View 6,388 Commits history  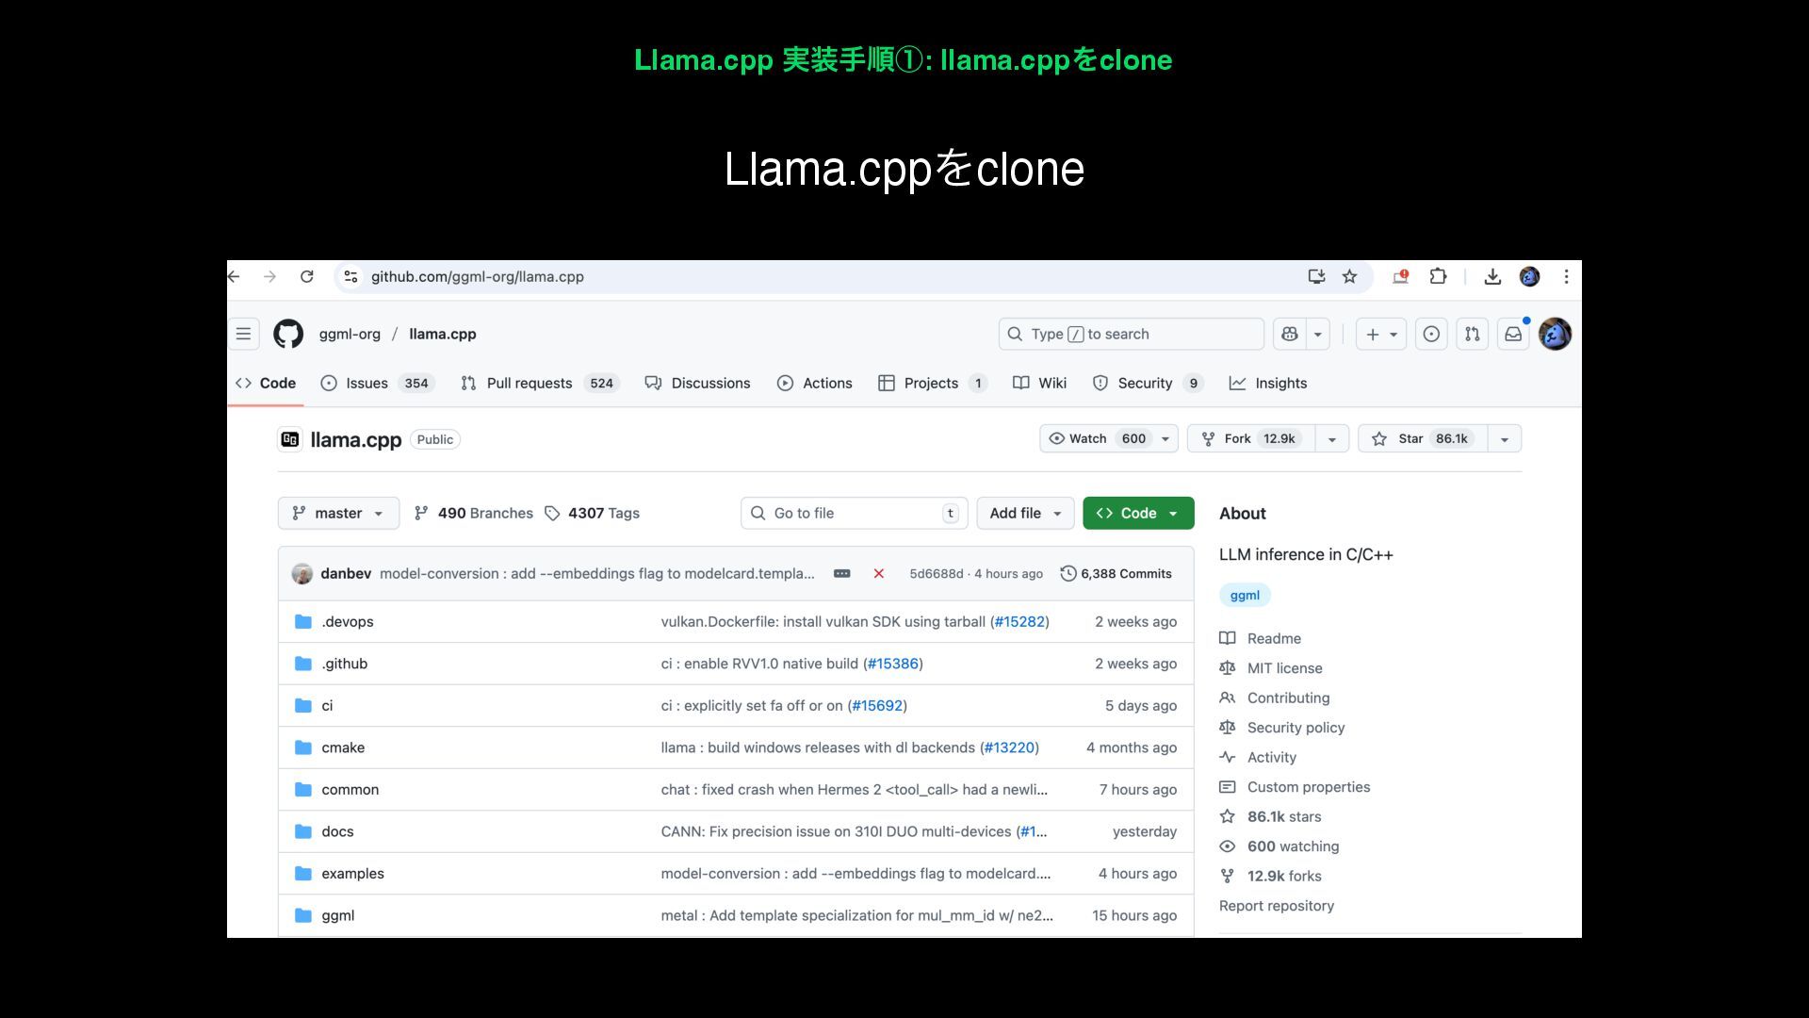tap(1116, 573)
